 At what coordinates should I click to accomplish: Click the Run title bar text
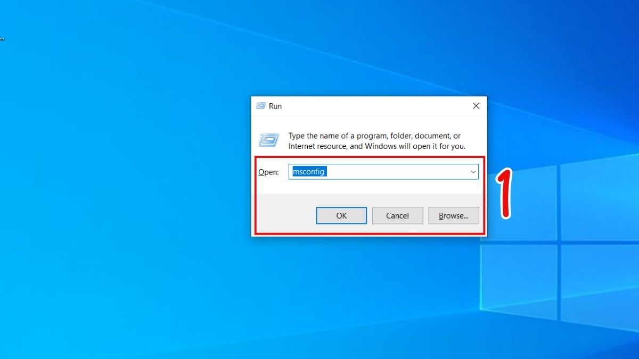pyautogui.click(x=275, y=106)
